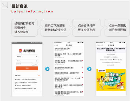The width and height of the screenshot is (130, 101).
Task: Click the 企业资讯 title of the news list
Action: [69, 45]
